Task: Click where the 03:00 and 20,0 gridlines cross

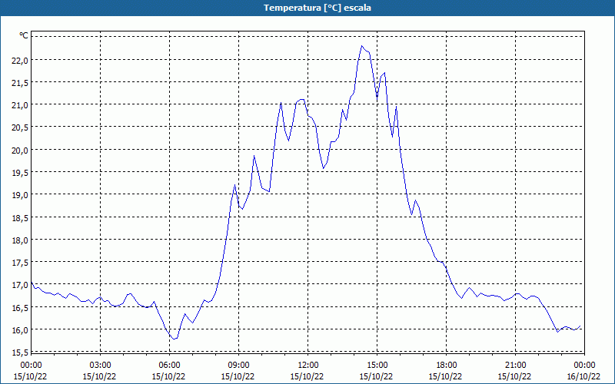Action: [101, 150]
